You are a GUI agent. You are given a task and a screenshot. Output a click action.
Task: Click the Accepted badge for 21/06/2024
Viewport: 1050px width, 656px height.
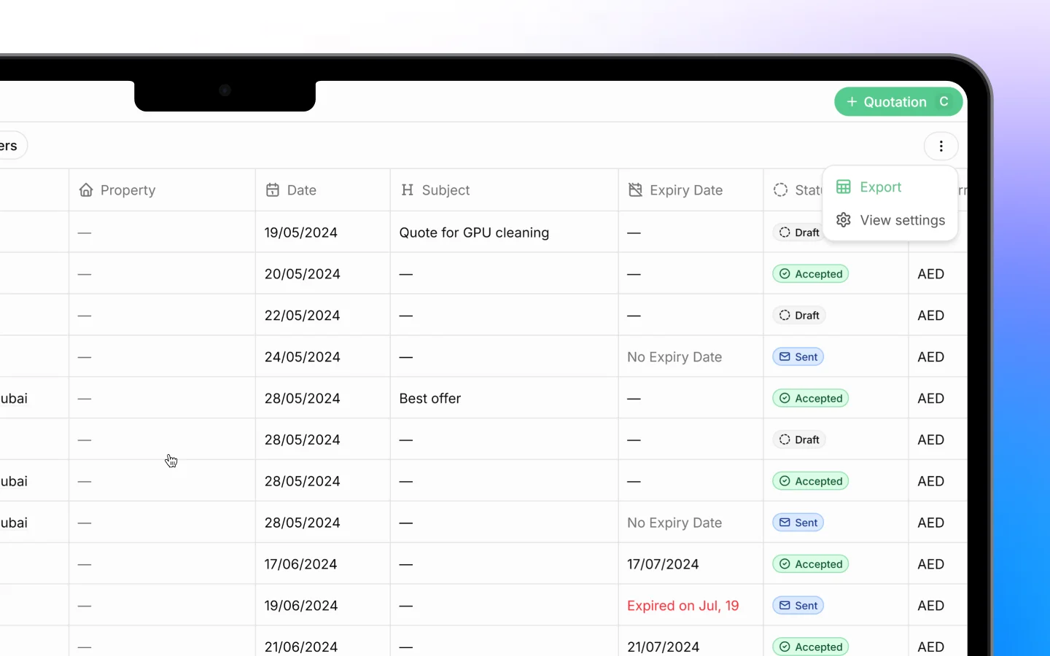point(810,647)
